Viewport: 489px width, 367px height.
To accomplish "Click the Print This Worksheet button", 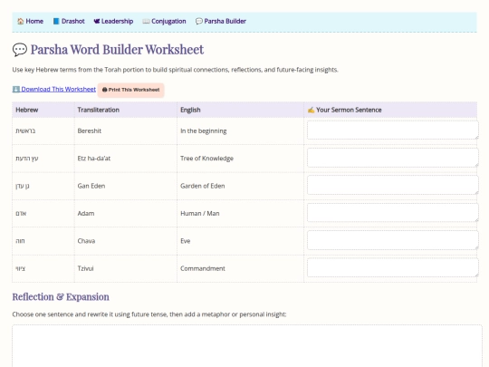I will pyautogui.click(x=131, y=90).
